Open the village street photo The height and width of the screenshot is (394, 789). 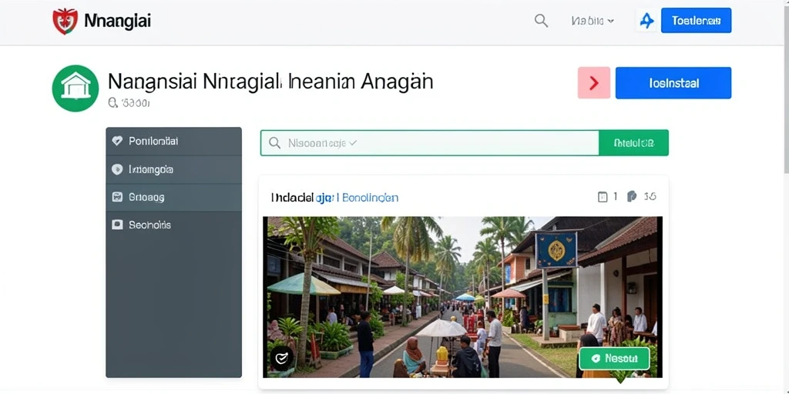click(462, 297)
